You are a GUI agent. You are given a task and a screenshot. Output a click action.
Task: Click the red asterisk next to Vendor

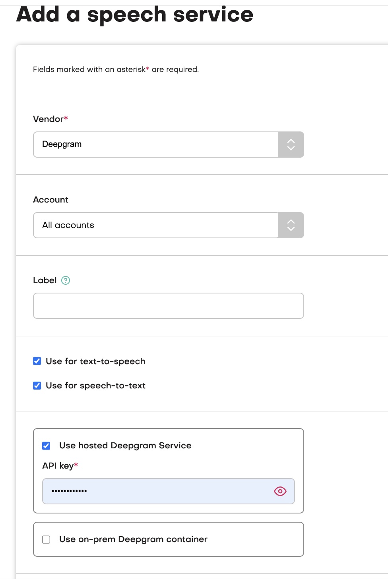coord(66,118)
